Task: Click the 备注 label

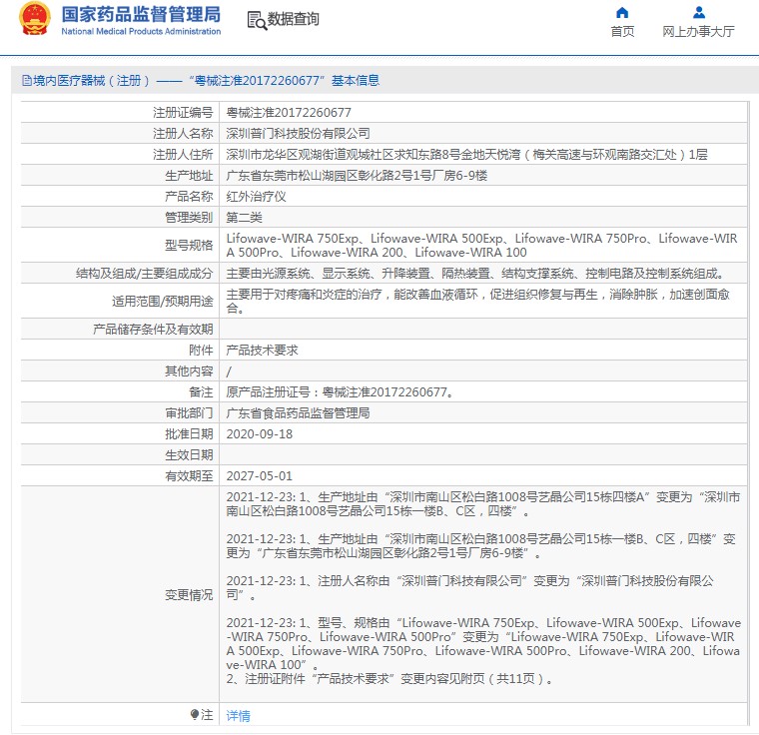Action: pos(201,392)
